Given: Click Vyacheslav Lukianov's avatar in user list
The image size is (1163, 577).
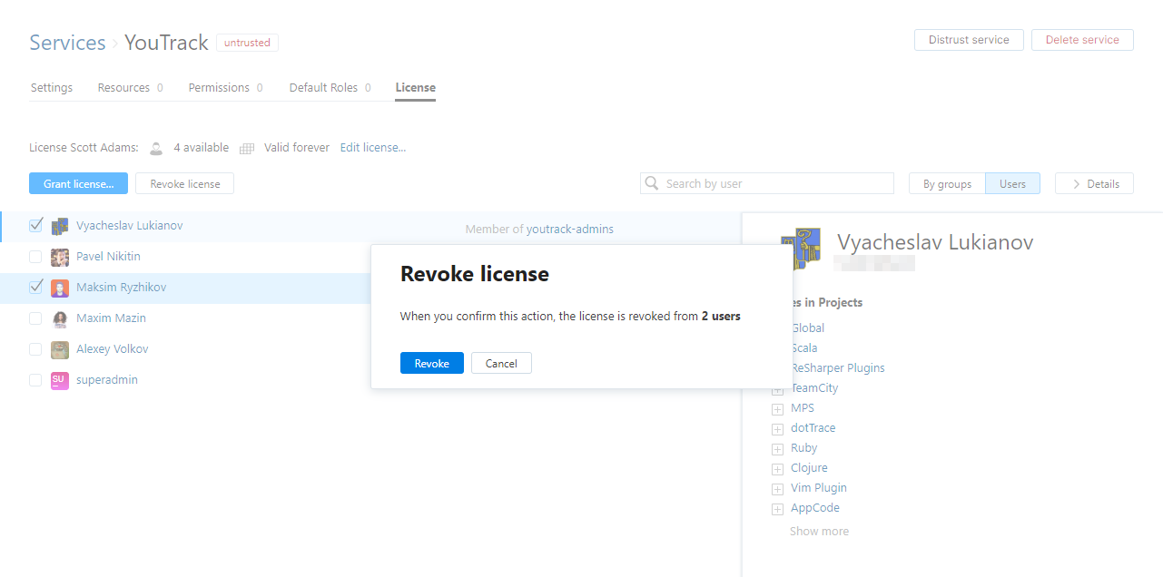Looking at the screenshot, I should click(x=60, y=226).
